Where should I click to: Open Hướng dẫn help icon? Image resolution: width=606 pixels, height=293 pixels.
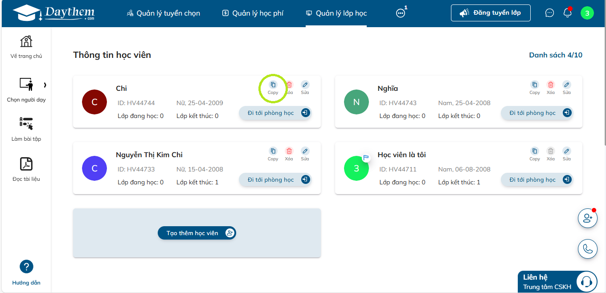click(x=26, y=273)
